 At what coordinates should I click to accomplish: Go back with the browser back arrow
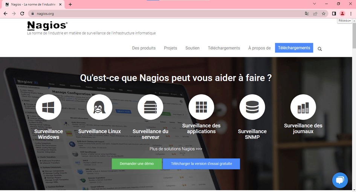point(5,14)
